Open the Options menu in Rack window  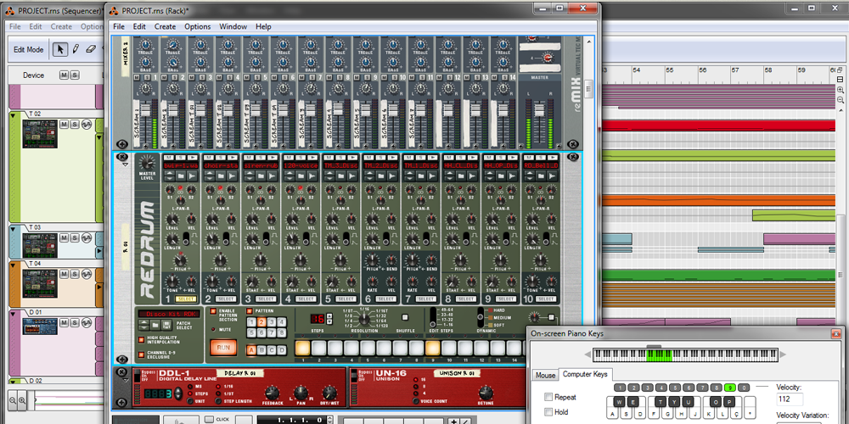point(198,26)
